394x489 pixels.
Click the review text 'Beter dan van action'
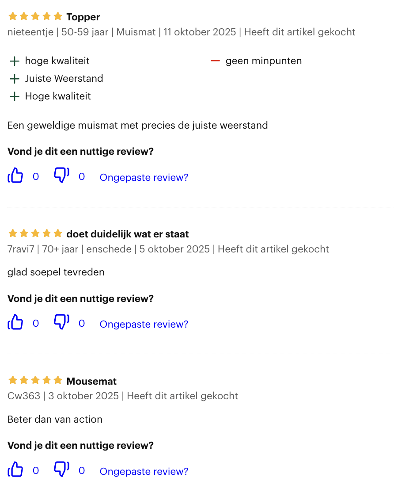[x=55, y=419]
